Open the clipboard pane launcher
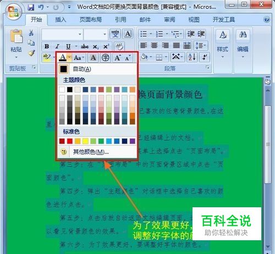The height and width of the screenshot is (254, 275). click(34, 68)
